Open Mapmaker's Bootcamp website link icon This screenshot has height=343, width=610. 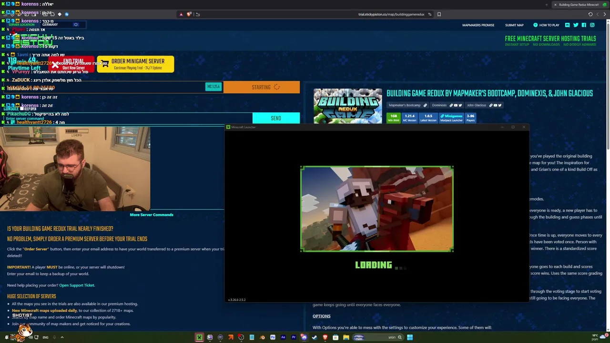(x=425, y=105)
